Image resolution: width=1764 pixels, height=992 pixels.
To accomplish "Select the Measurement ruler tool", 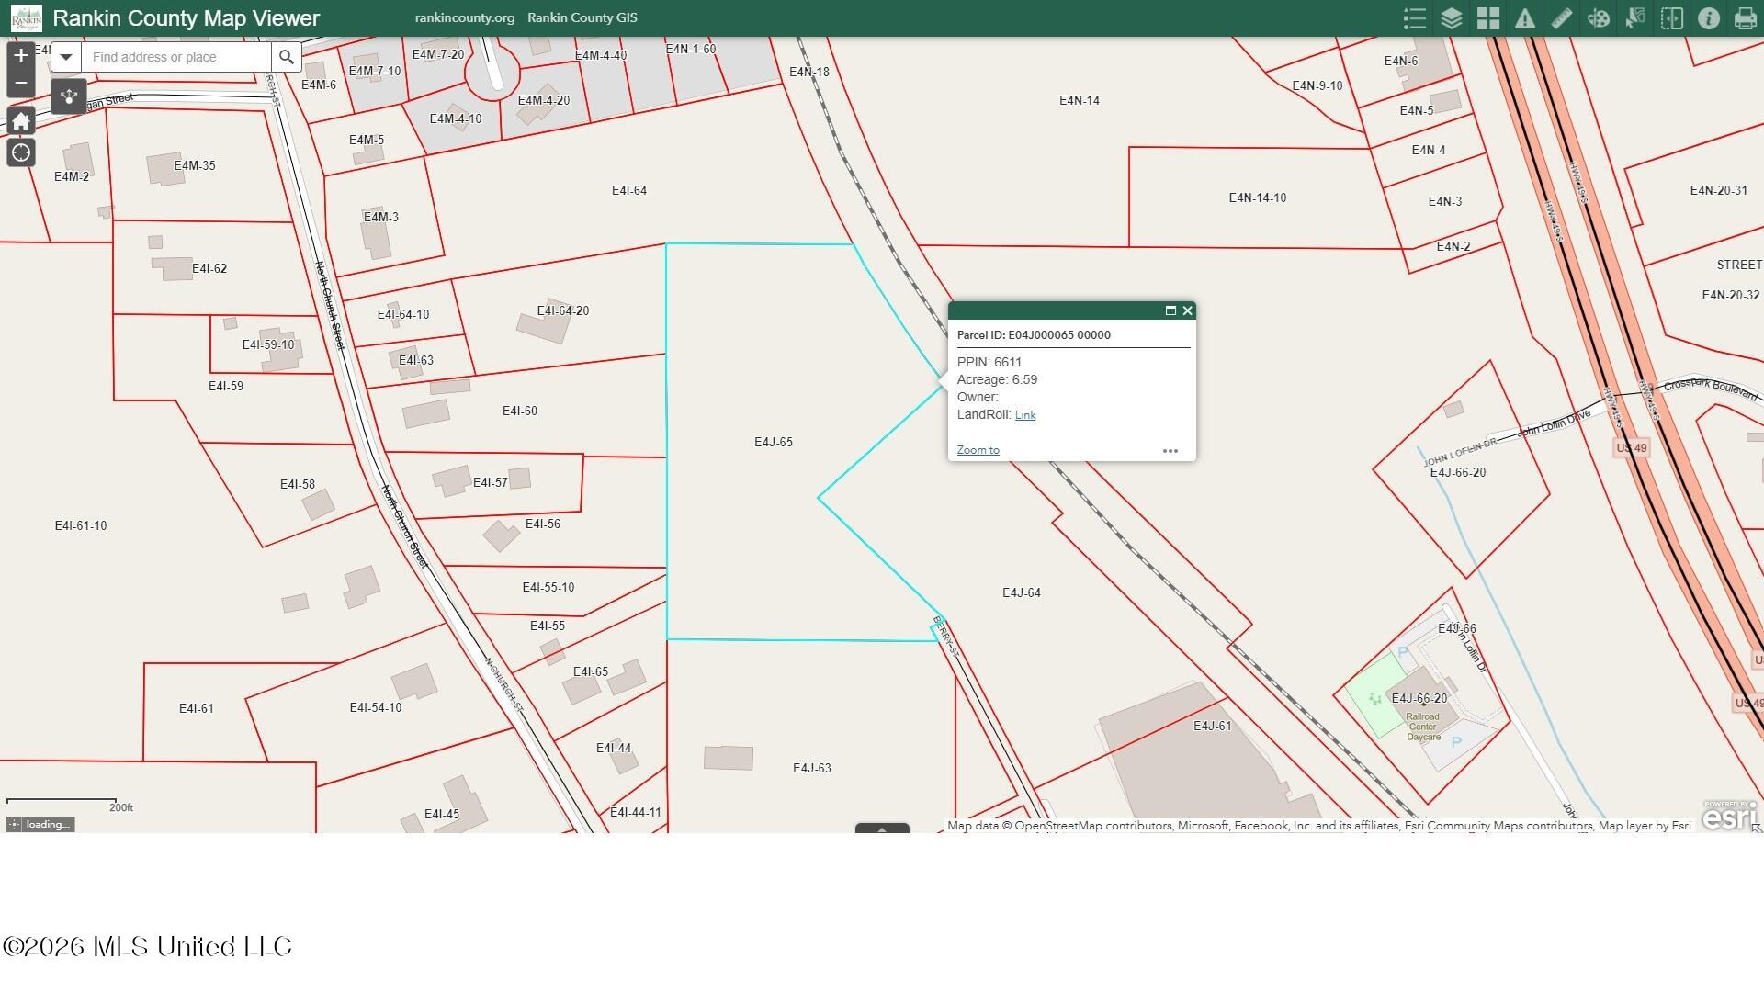I will pyautogui.click(x=1562, y=18).
